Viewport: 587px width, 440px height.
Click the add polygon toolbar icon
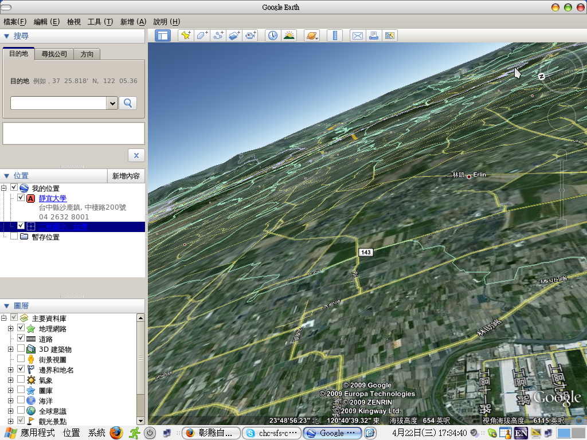click(202, 36)
